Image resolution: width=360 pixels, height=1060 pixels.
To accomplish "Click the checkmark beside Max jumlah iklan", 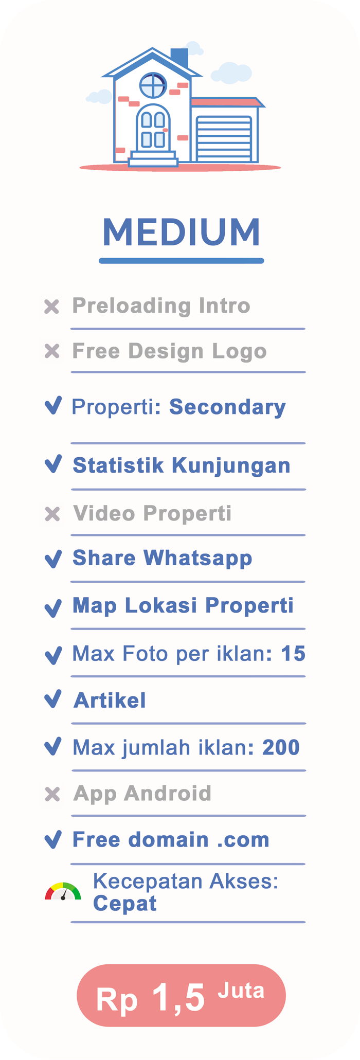I will (53, 746).
